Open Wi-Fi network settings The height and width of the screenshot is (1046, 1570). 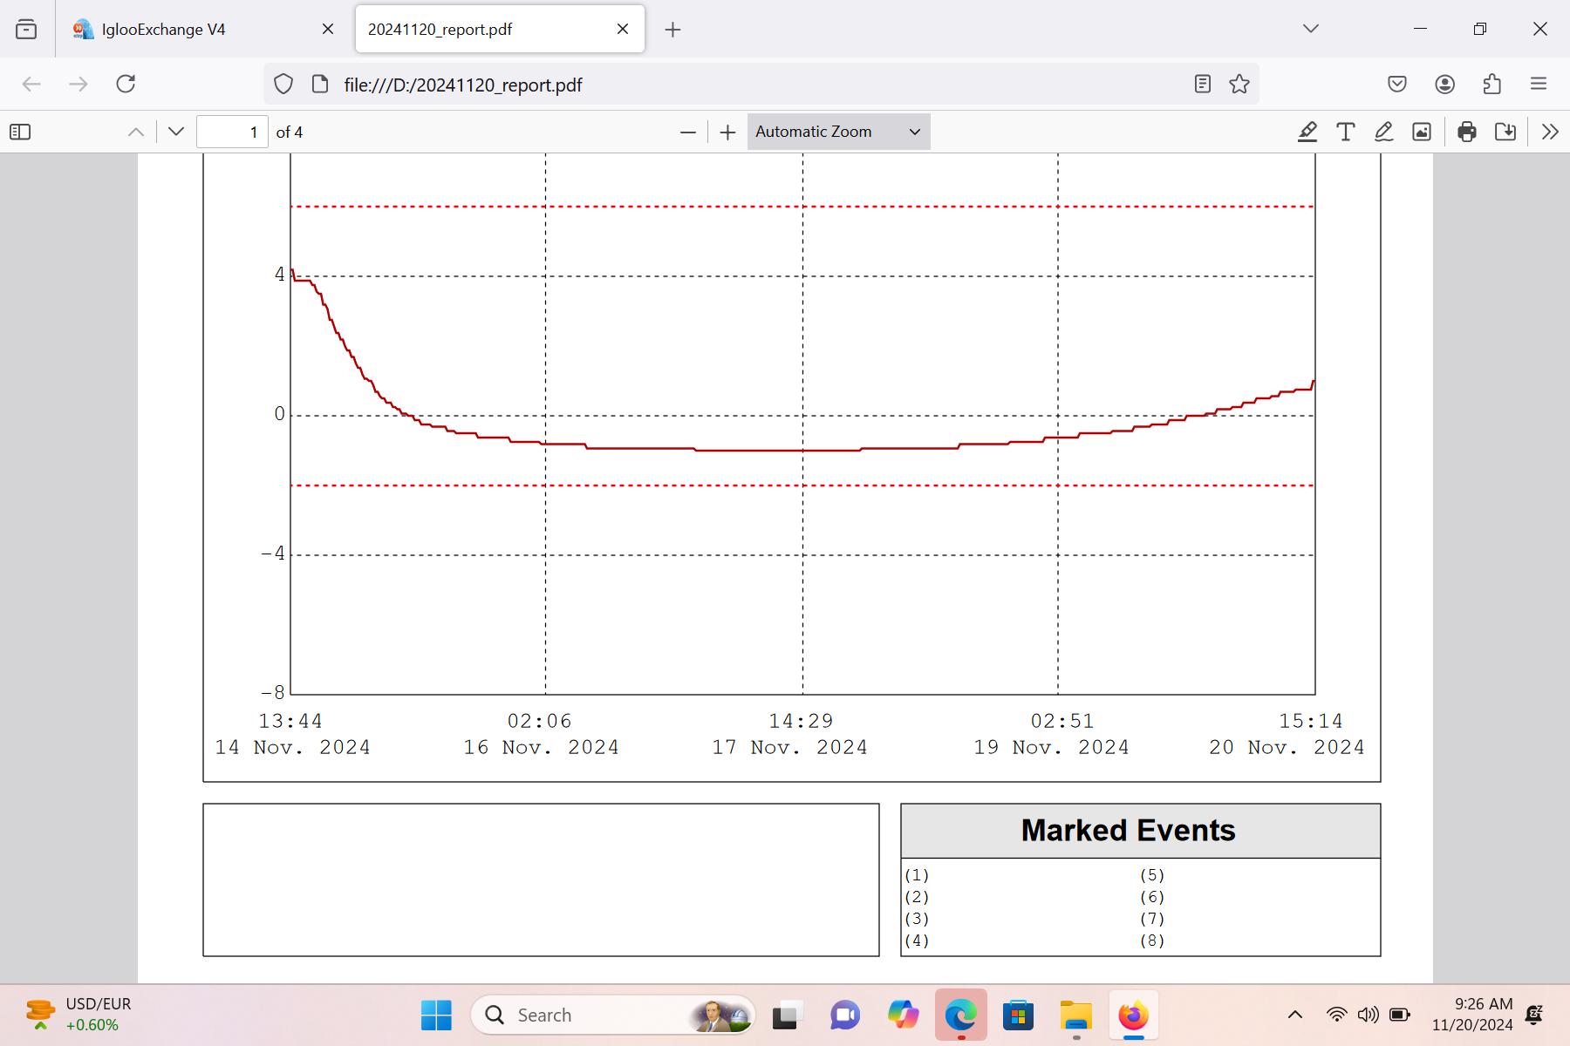pos(1336,1015)
